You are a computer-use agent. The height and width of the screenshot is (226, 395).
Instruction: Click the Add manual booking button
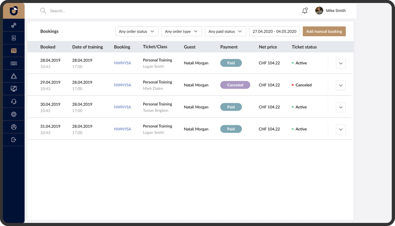324,31
